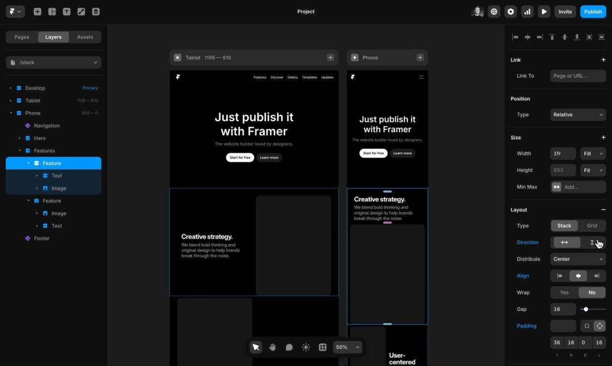This screenshot has height=366, width=612.
Task: Switch to the Assets tab
Action: click(x=85, y=37)
